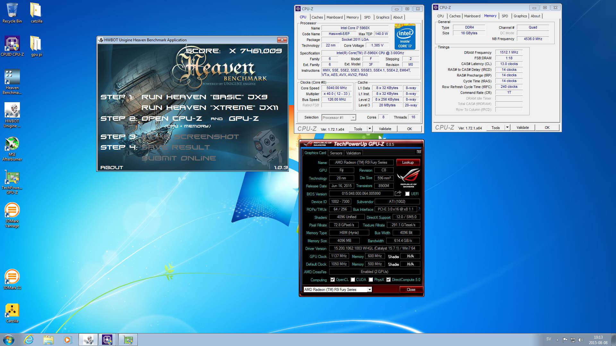
Task: Launch MSI Afterburner desktop shortcut
Action: pos(12,149)
